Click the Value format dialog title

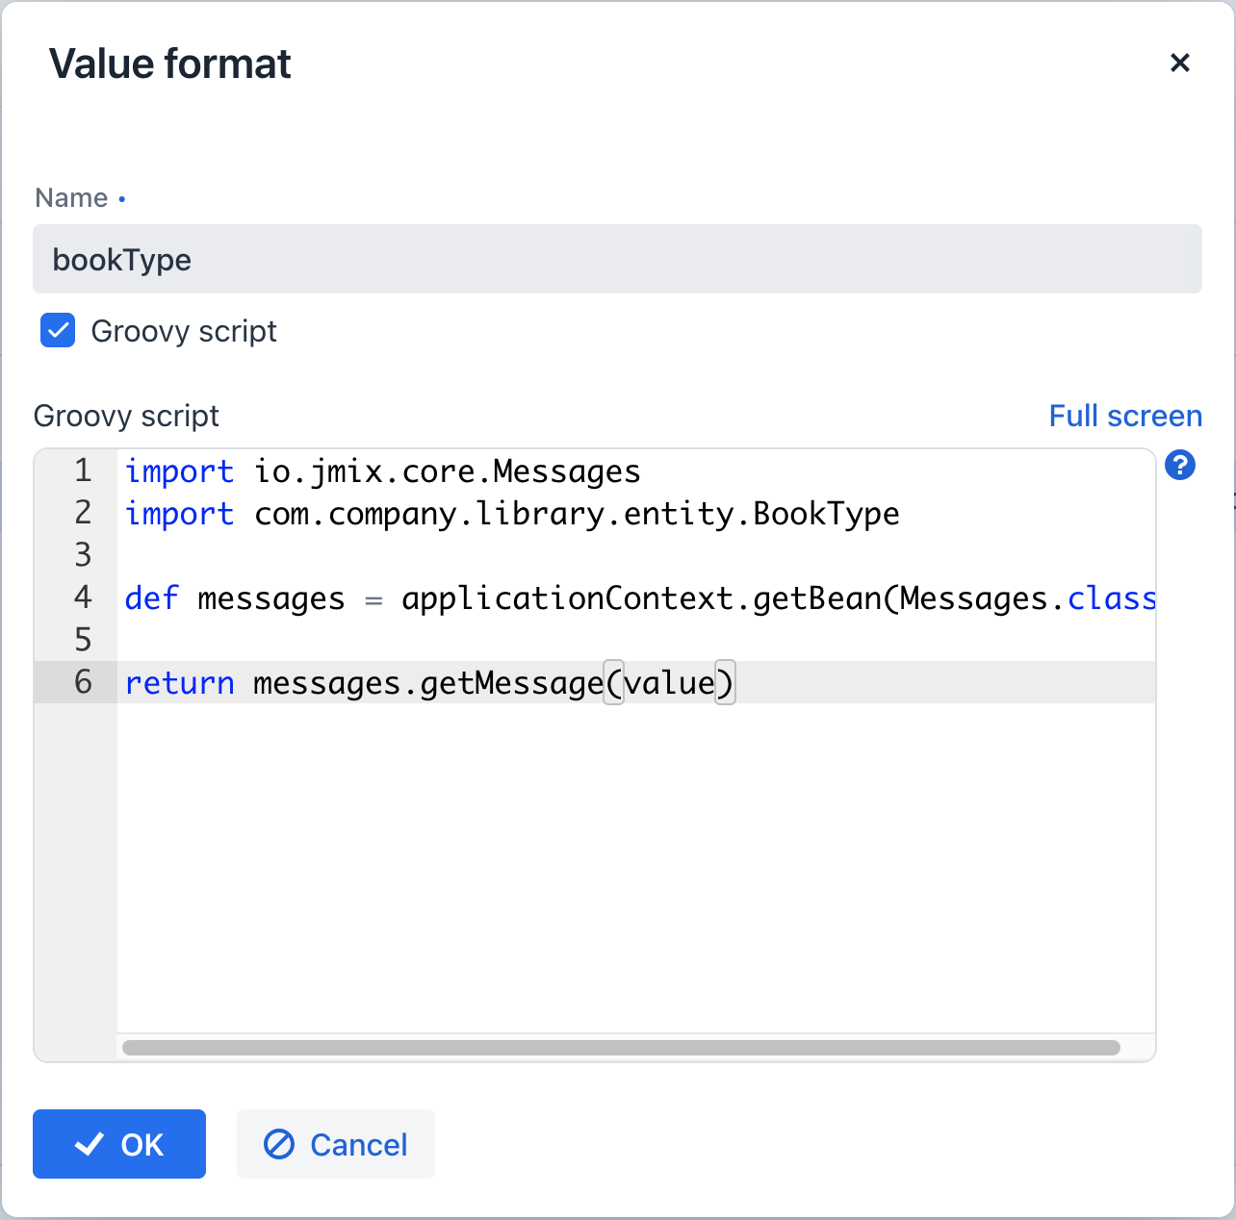[170, 63]
